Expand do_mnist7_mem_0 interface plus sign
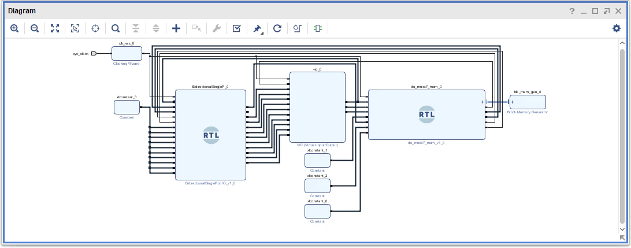Screen dimensions: 631x248 click(483, 102)
